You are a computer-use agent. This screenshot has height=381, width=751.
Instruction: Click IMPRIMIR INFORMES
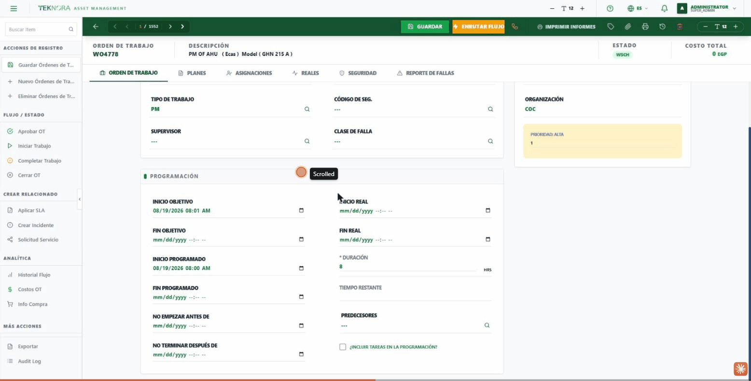tap(566, 27)
